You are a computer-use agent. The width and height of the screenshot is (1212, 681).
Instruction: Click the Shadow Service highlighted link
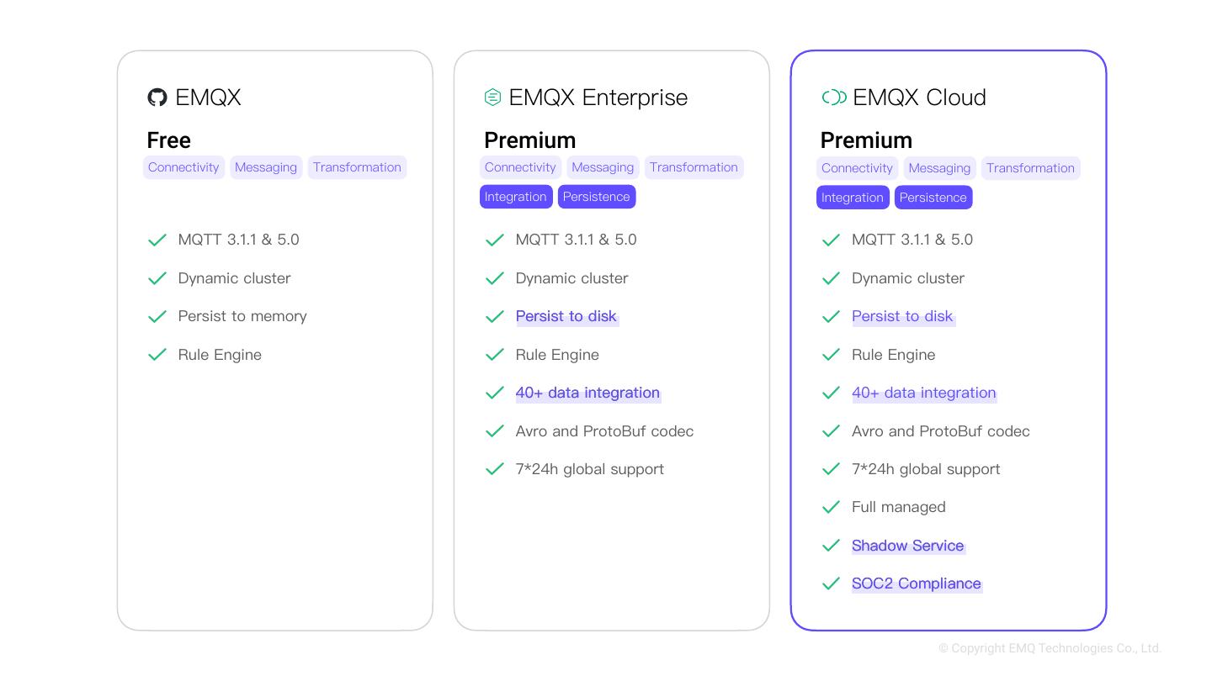[908, 546]
